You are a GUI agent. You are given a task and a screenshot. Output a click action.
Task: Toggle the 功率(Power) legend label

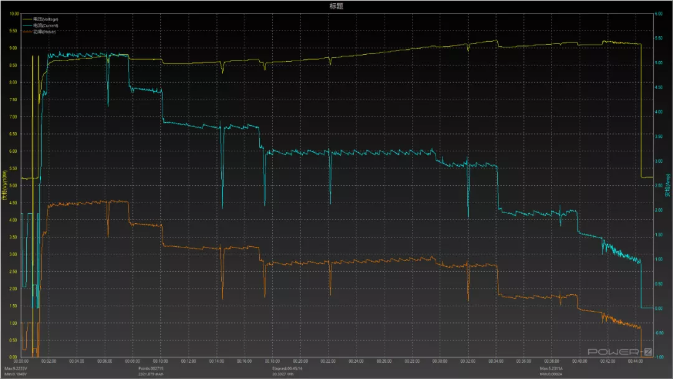[x=44, y=31]
